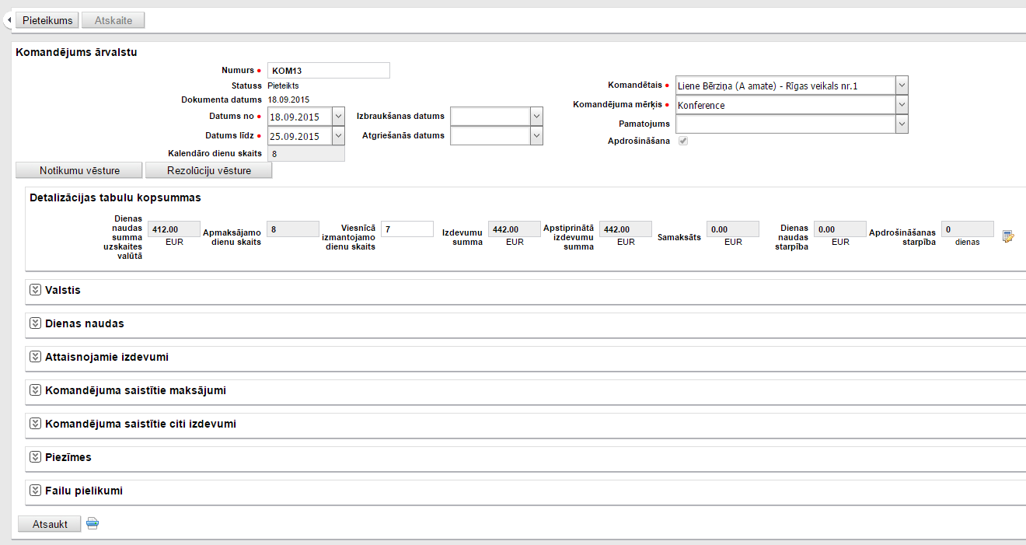The image size is (1026, 545).
Task: Switch to the Pieteikums tab
Action: [47, 20]
